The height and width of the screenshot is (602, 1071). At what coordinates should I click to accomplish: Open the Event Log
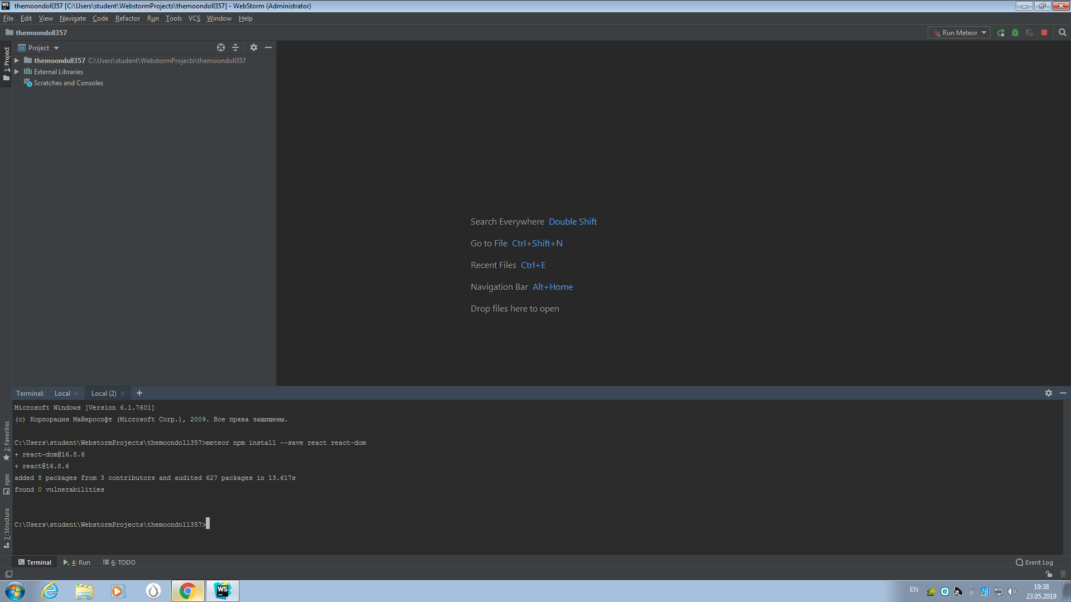(x=1034, y=562)
